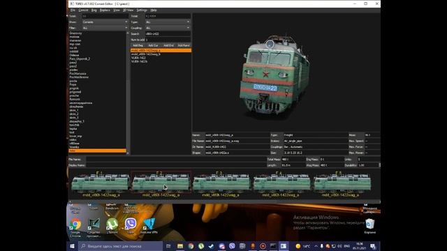Show hidden system tray icons
The image size is (447, 251).
click(316, 246)
